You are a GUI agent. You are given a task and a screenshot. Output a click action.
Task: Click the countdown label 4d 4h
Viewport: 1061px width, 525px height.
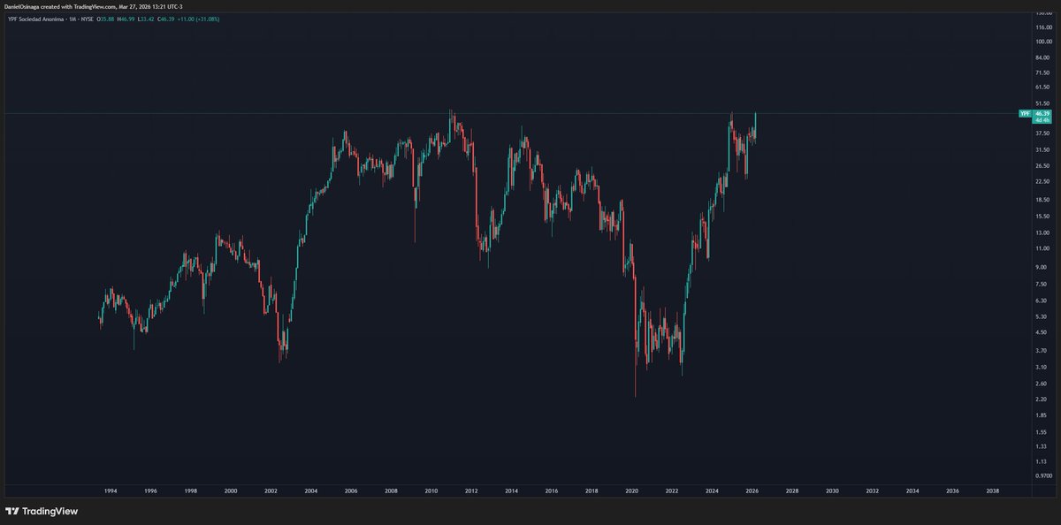click(x=1042, y=120)
